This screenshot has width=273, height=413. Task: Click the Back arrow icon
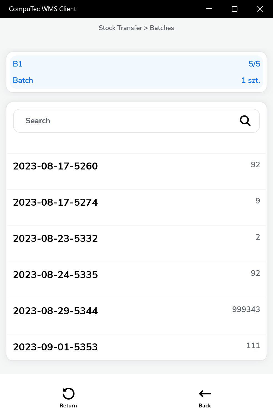205,394
